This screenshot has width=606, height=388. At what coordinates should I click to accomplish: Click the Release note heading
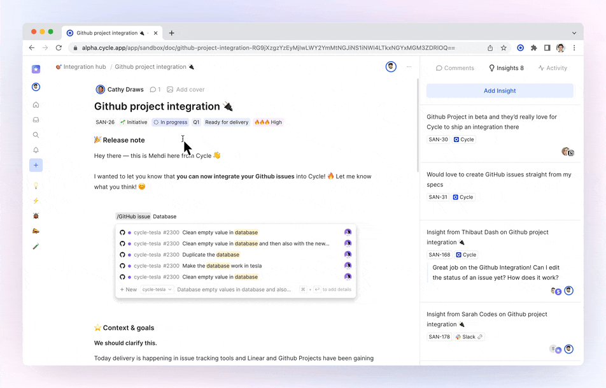[120, 140]
